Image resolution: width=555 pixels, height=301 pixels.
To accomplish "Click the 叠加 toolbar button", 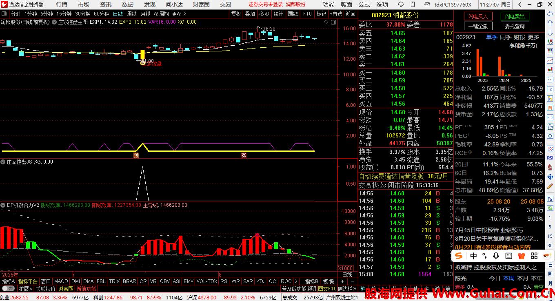I will point(250,14).
